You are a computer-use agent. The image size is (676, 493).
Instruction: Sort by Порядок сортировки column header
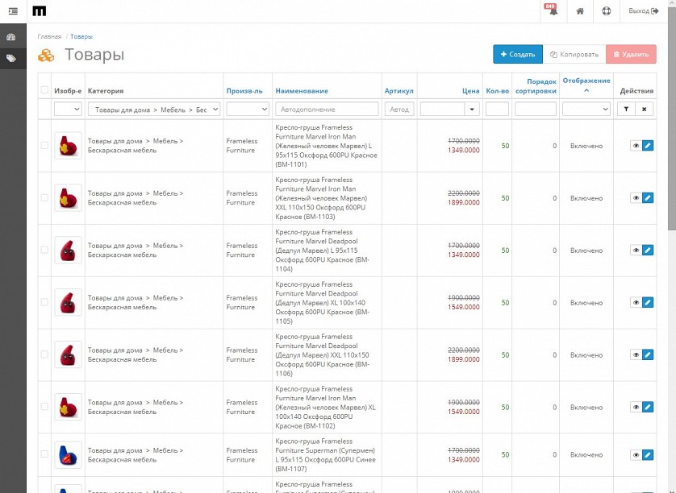point(536,86)
